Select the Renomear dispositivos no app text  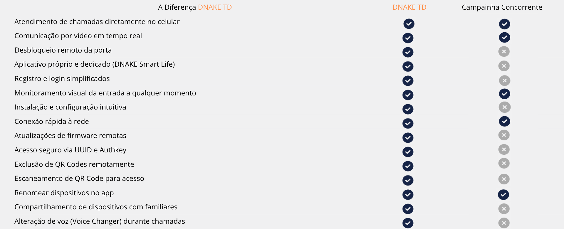point(64,193)
